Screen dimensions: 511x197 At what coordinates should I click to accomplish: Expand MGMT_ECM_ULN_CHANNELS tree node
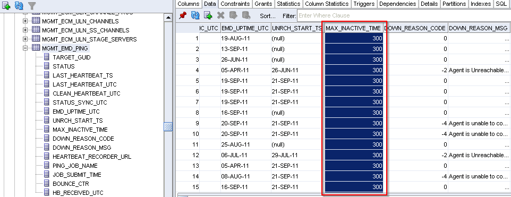click(25, 21)
